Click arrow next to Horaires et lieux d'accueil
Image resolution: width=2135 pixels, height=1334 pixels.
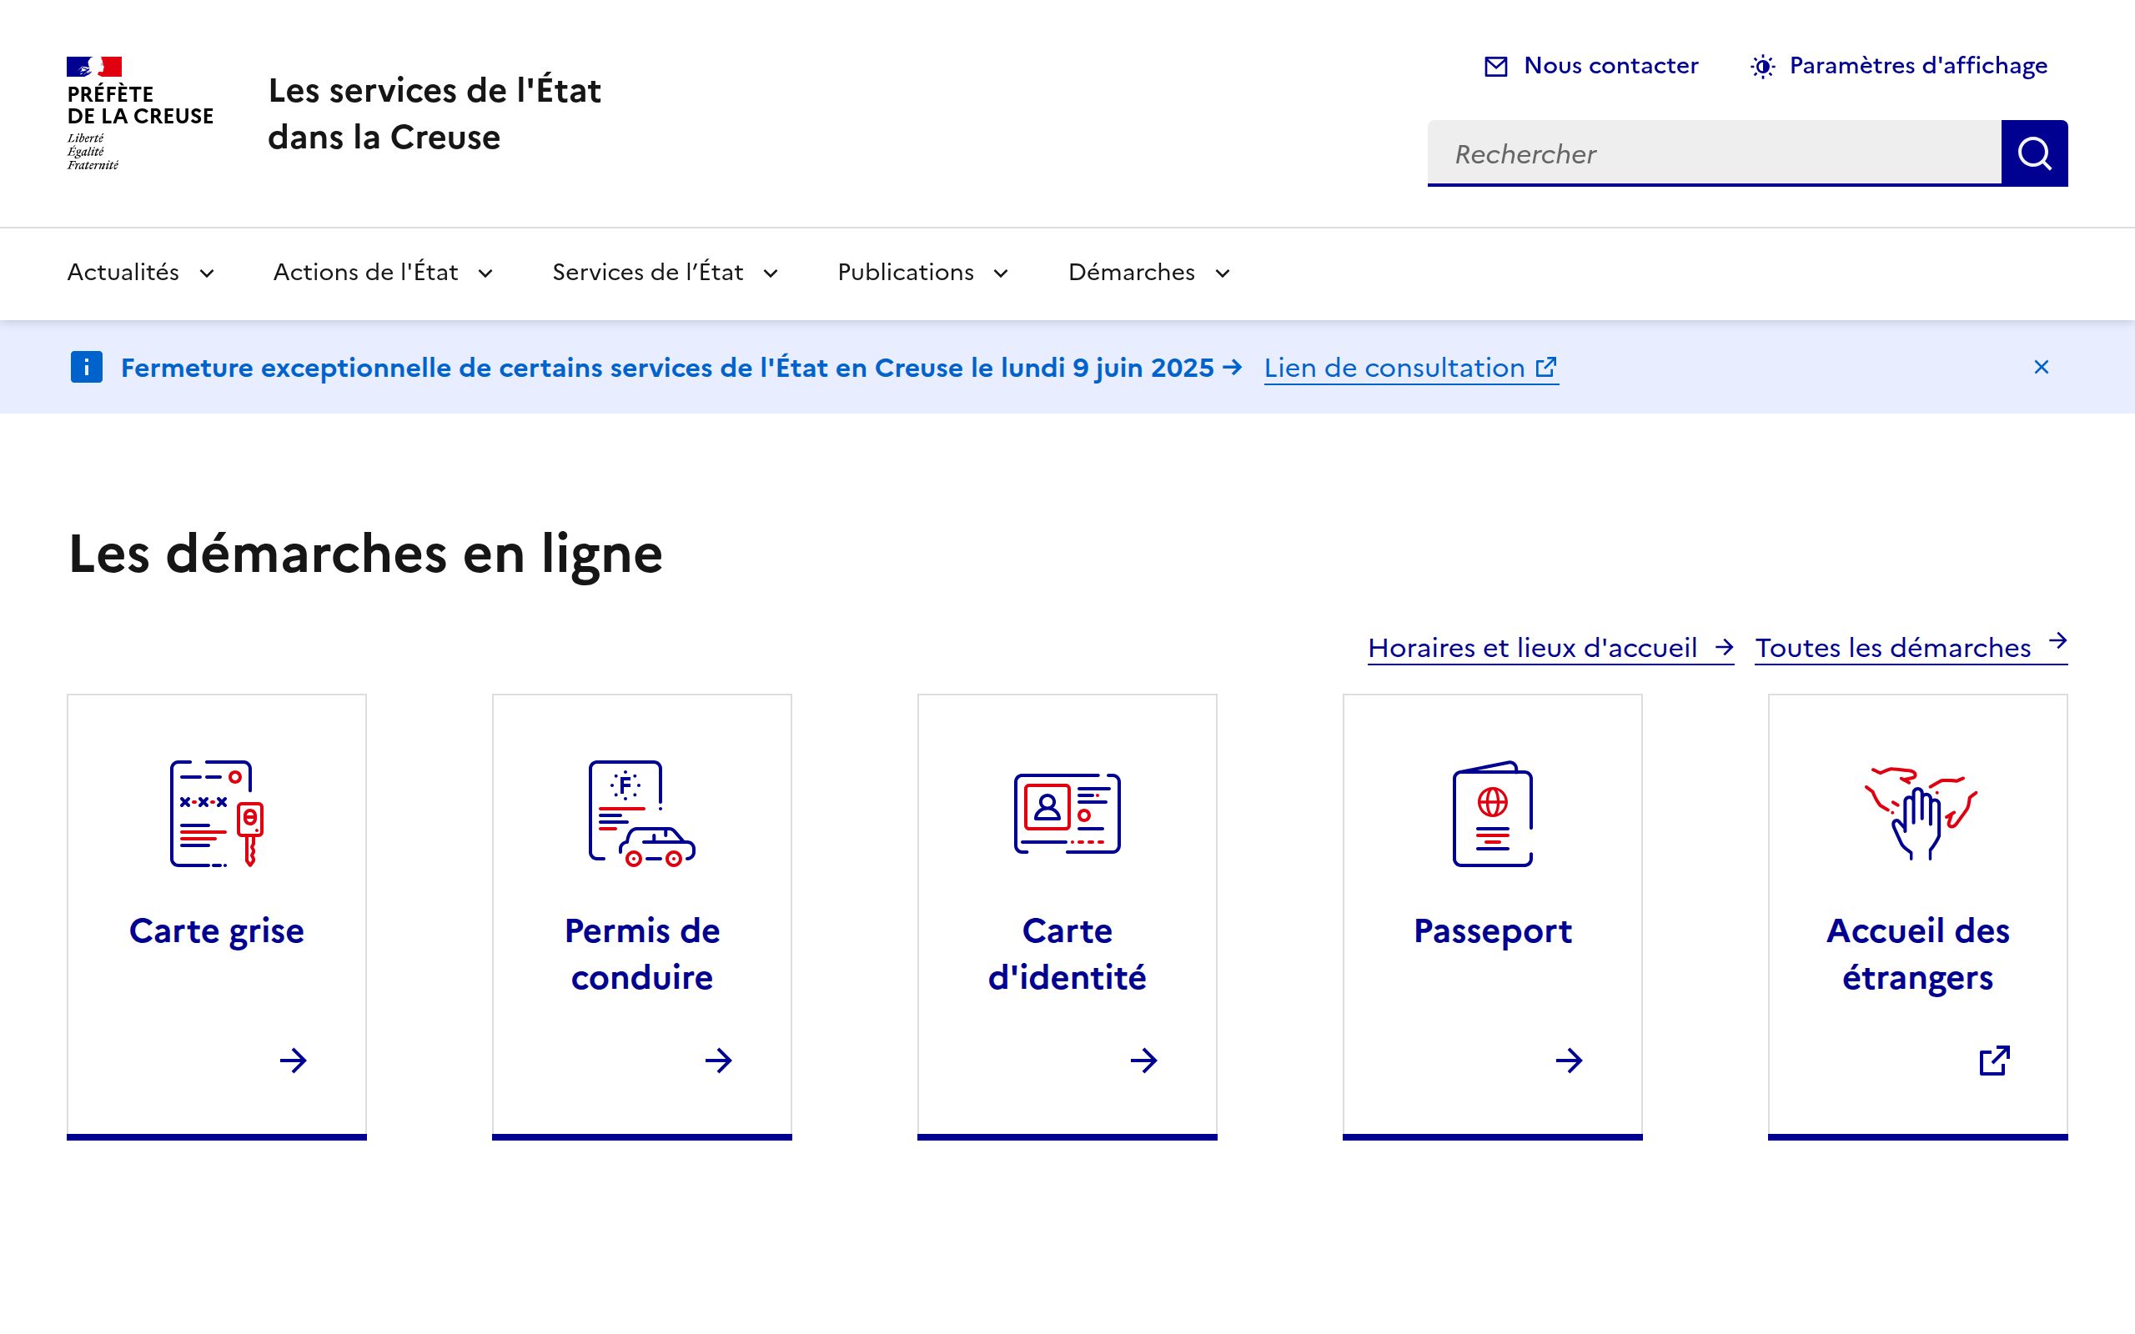click(x=1724, y=648)
